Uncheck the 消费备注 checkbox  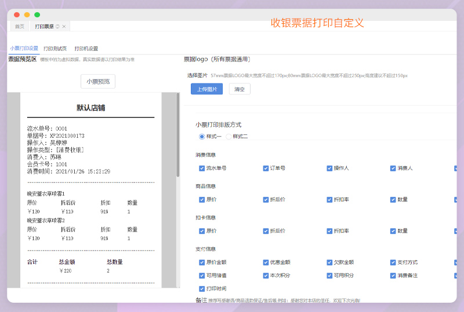pos(393,276)
